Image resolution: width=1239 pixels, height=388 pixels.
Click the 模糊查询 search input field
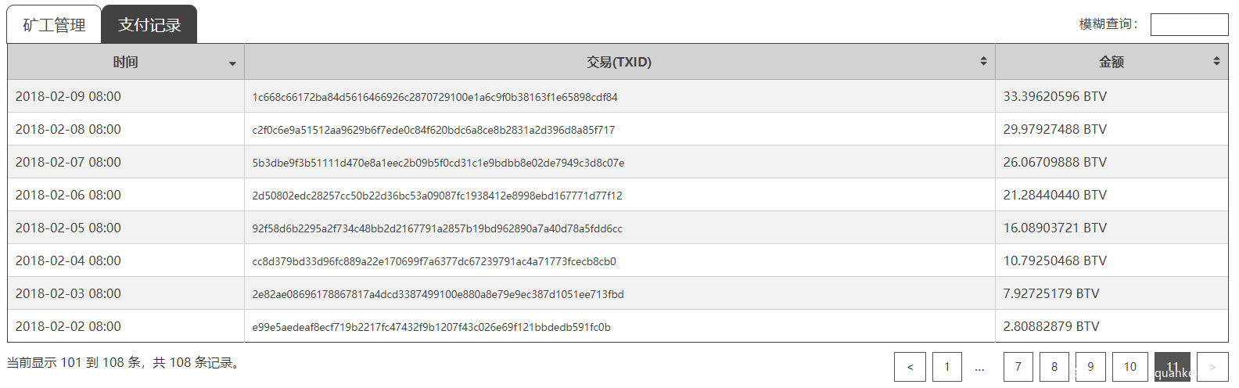pos(1189,24)
